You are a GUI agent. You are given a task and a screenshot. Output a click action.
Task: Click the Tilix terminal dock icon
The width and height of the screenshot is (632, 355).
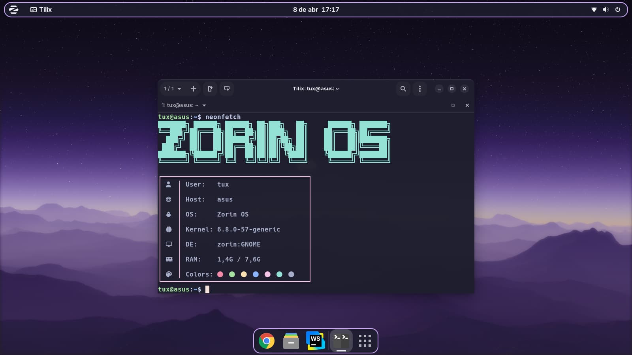(341, 340)
